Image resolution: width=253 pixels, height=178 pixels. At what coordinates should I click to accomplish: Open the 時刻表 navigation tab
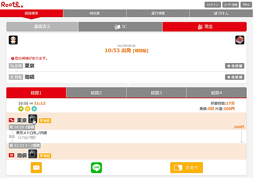(95, 14)
